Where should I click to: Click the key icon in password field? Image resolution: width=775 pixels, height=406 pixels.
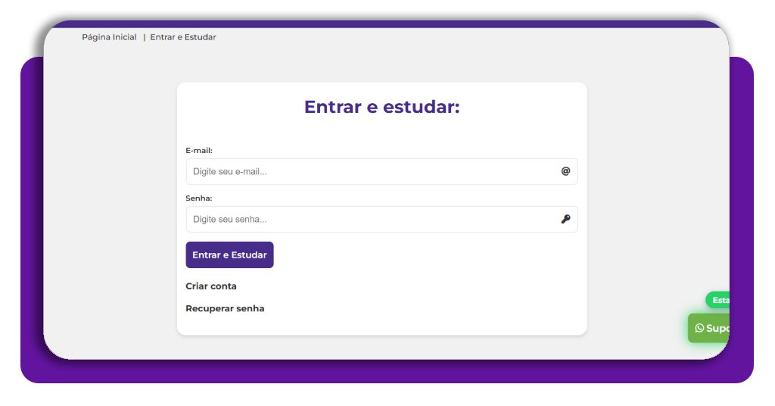point(565,219)
